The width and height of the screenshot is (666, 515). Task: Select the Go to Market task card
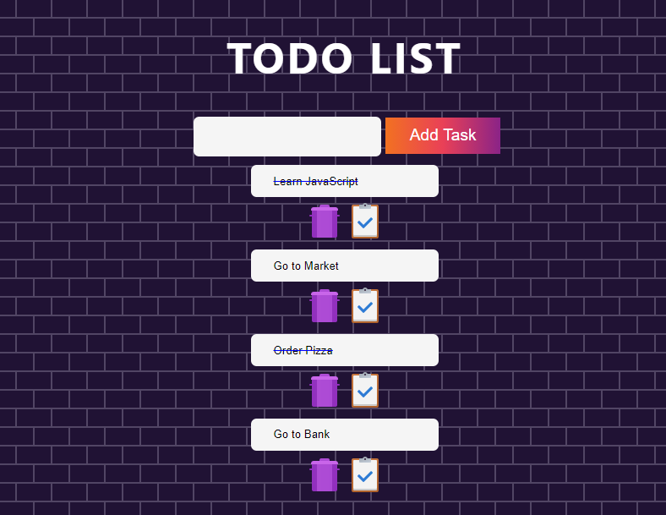[x=345, y=266]
